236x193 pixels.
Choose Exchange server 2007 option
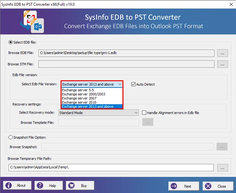(92, 98)
